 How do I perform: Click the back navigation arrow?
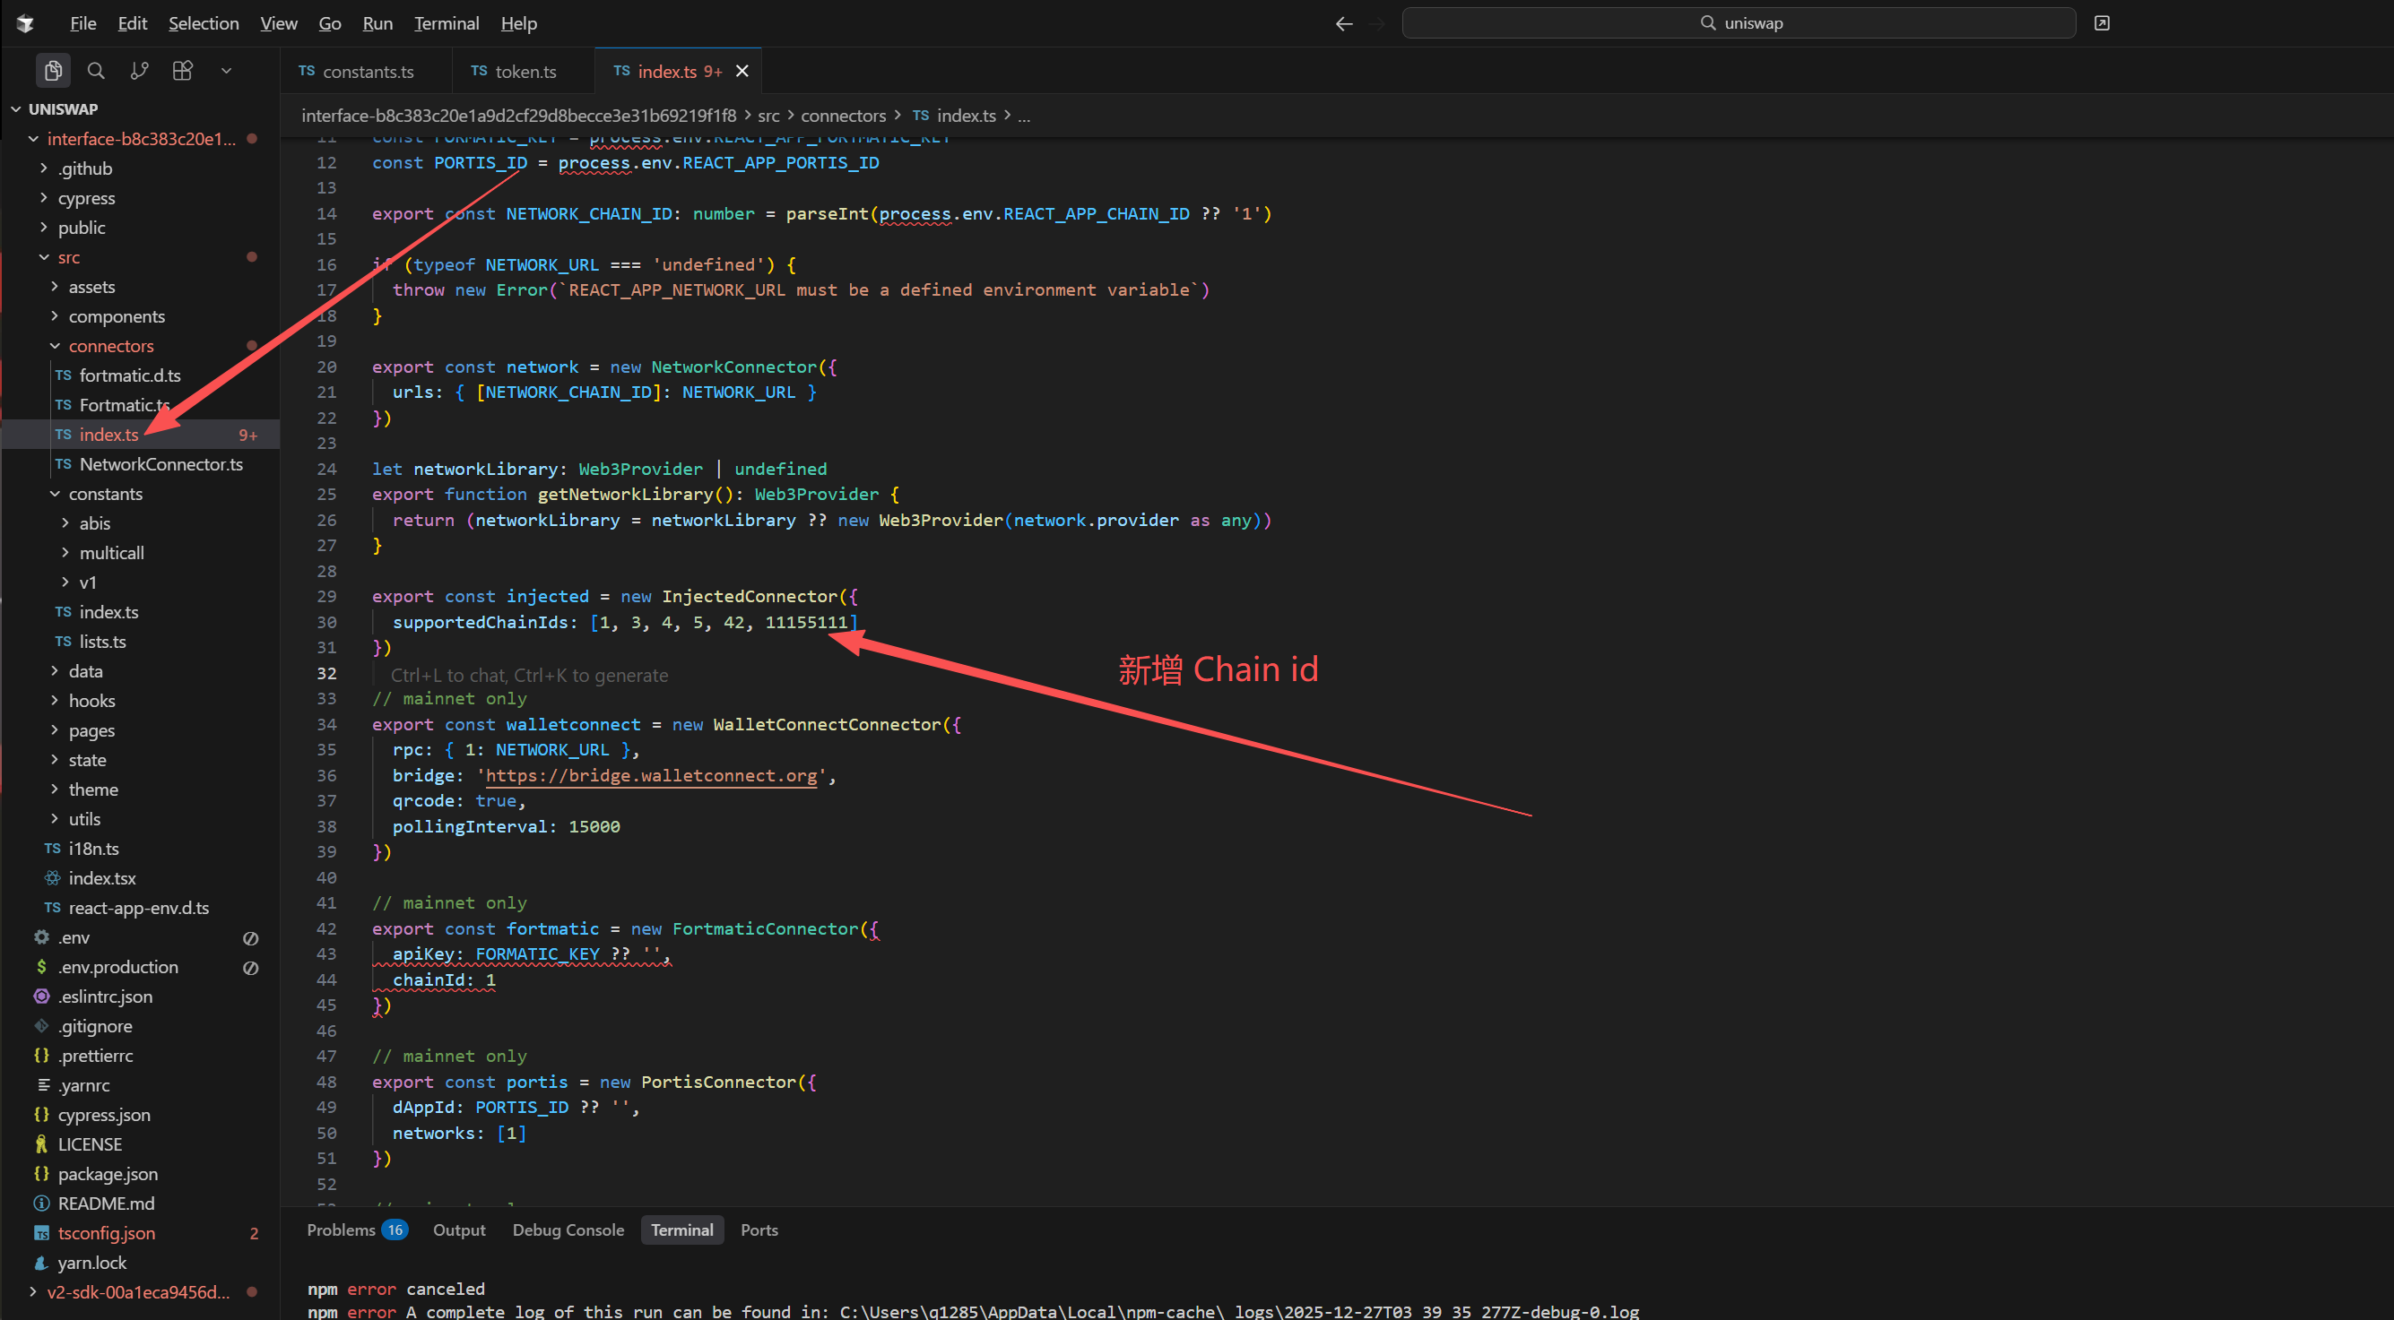(1343, 23)
